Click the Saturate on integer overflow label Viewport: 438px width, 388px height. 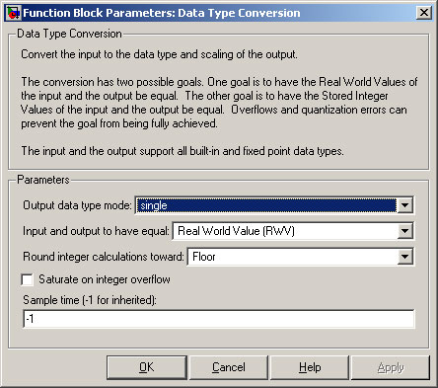pyautogui.click(x=105, y=279)
